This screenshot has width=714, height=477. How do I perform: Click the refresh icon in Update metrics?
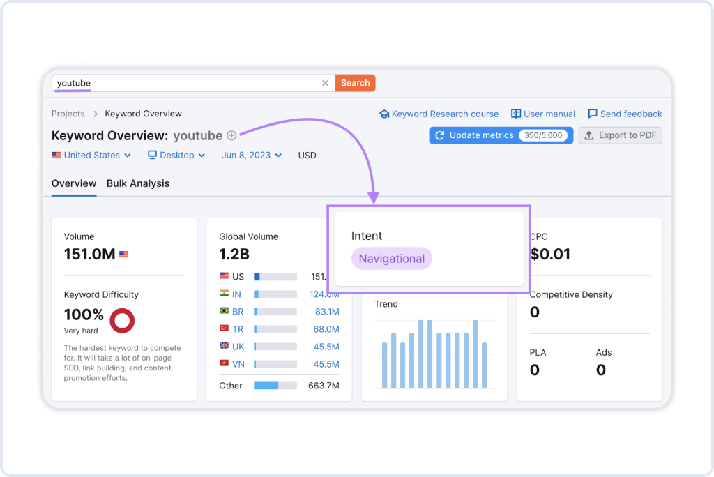(x=440, y=135)
